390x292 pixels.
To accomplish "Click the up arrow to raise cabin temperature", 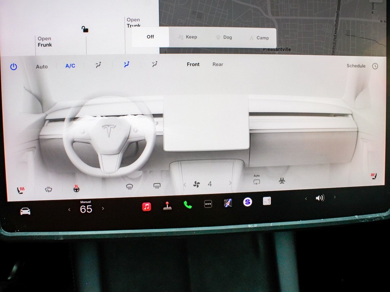I will coord(102,209).
